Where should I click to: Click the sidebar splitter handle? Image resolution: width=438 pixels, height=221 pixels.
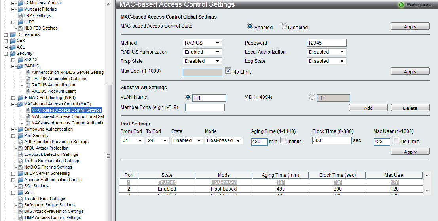(x=109, y=156)
